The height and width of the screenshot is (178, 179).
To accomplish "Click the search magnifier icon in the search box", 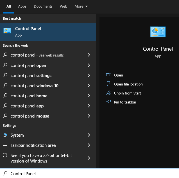I will point(5,174).
